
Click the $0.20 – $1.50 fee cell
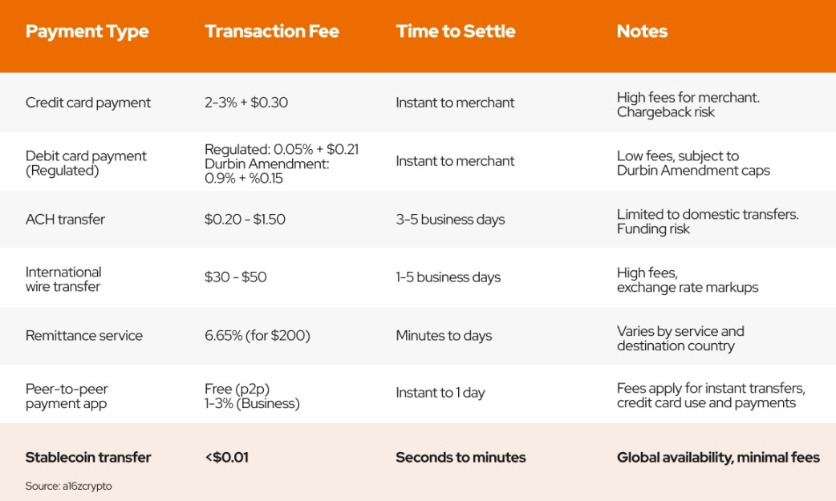click(x=245, y=220)
